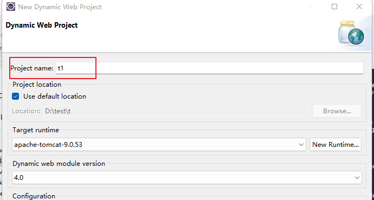Minimize the New Dynamic Web Project dialog
374x200 pixels.
tap(310, 7)
